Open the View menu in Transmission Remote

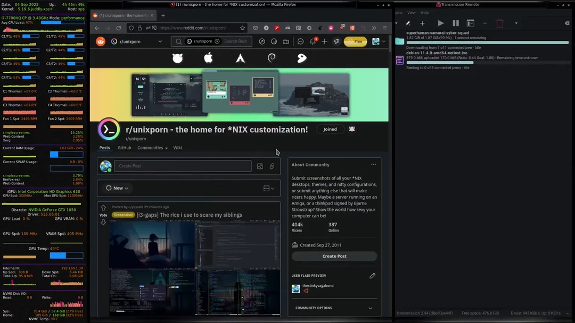click(x=411, y=12)
